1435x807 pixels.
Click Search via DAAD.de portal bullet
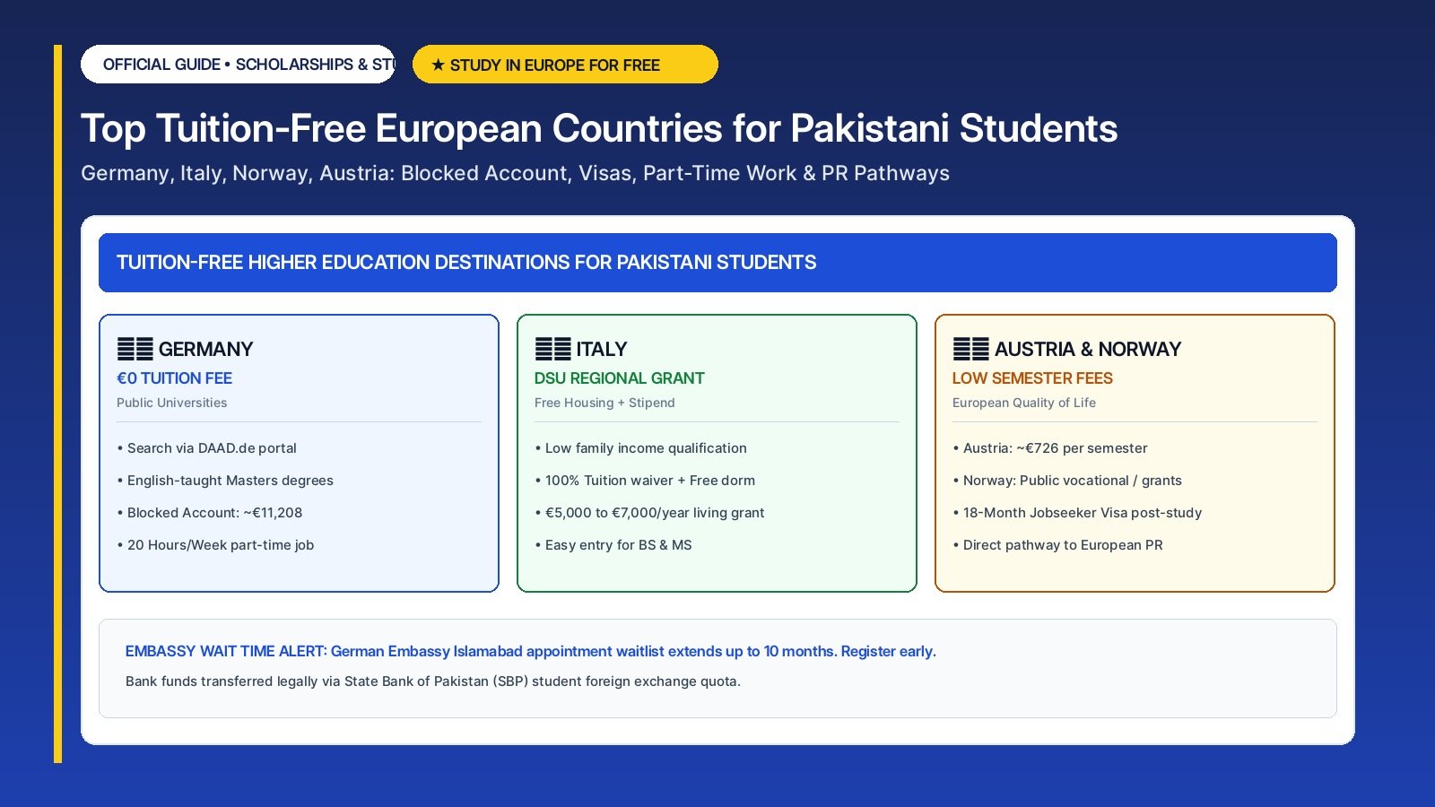pyautogui.click(x=206, y=448)
